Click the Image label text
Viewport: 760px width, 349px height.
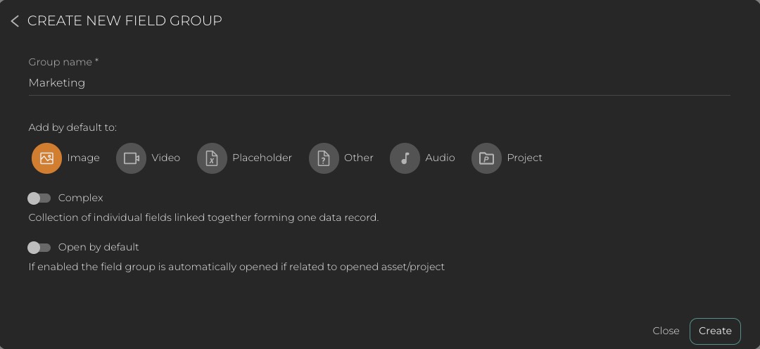click(x=83, y=158)
